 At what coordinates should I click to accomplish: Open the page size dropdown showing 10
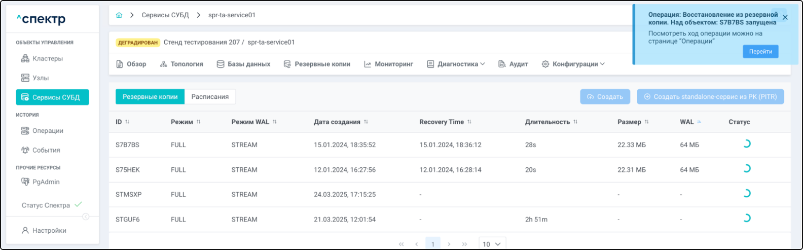tap(492, 244)
